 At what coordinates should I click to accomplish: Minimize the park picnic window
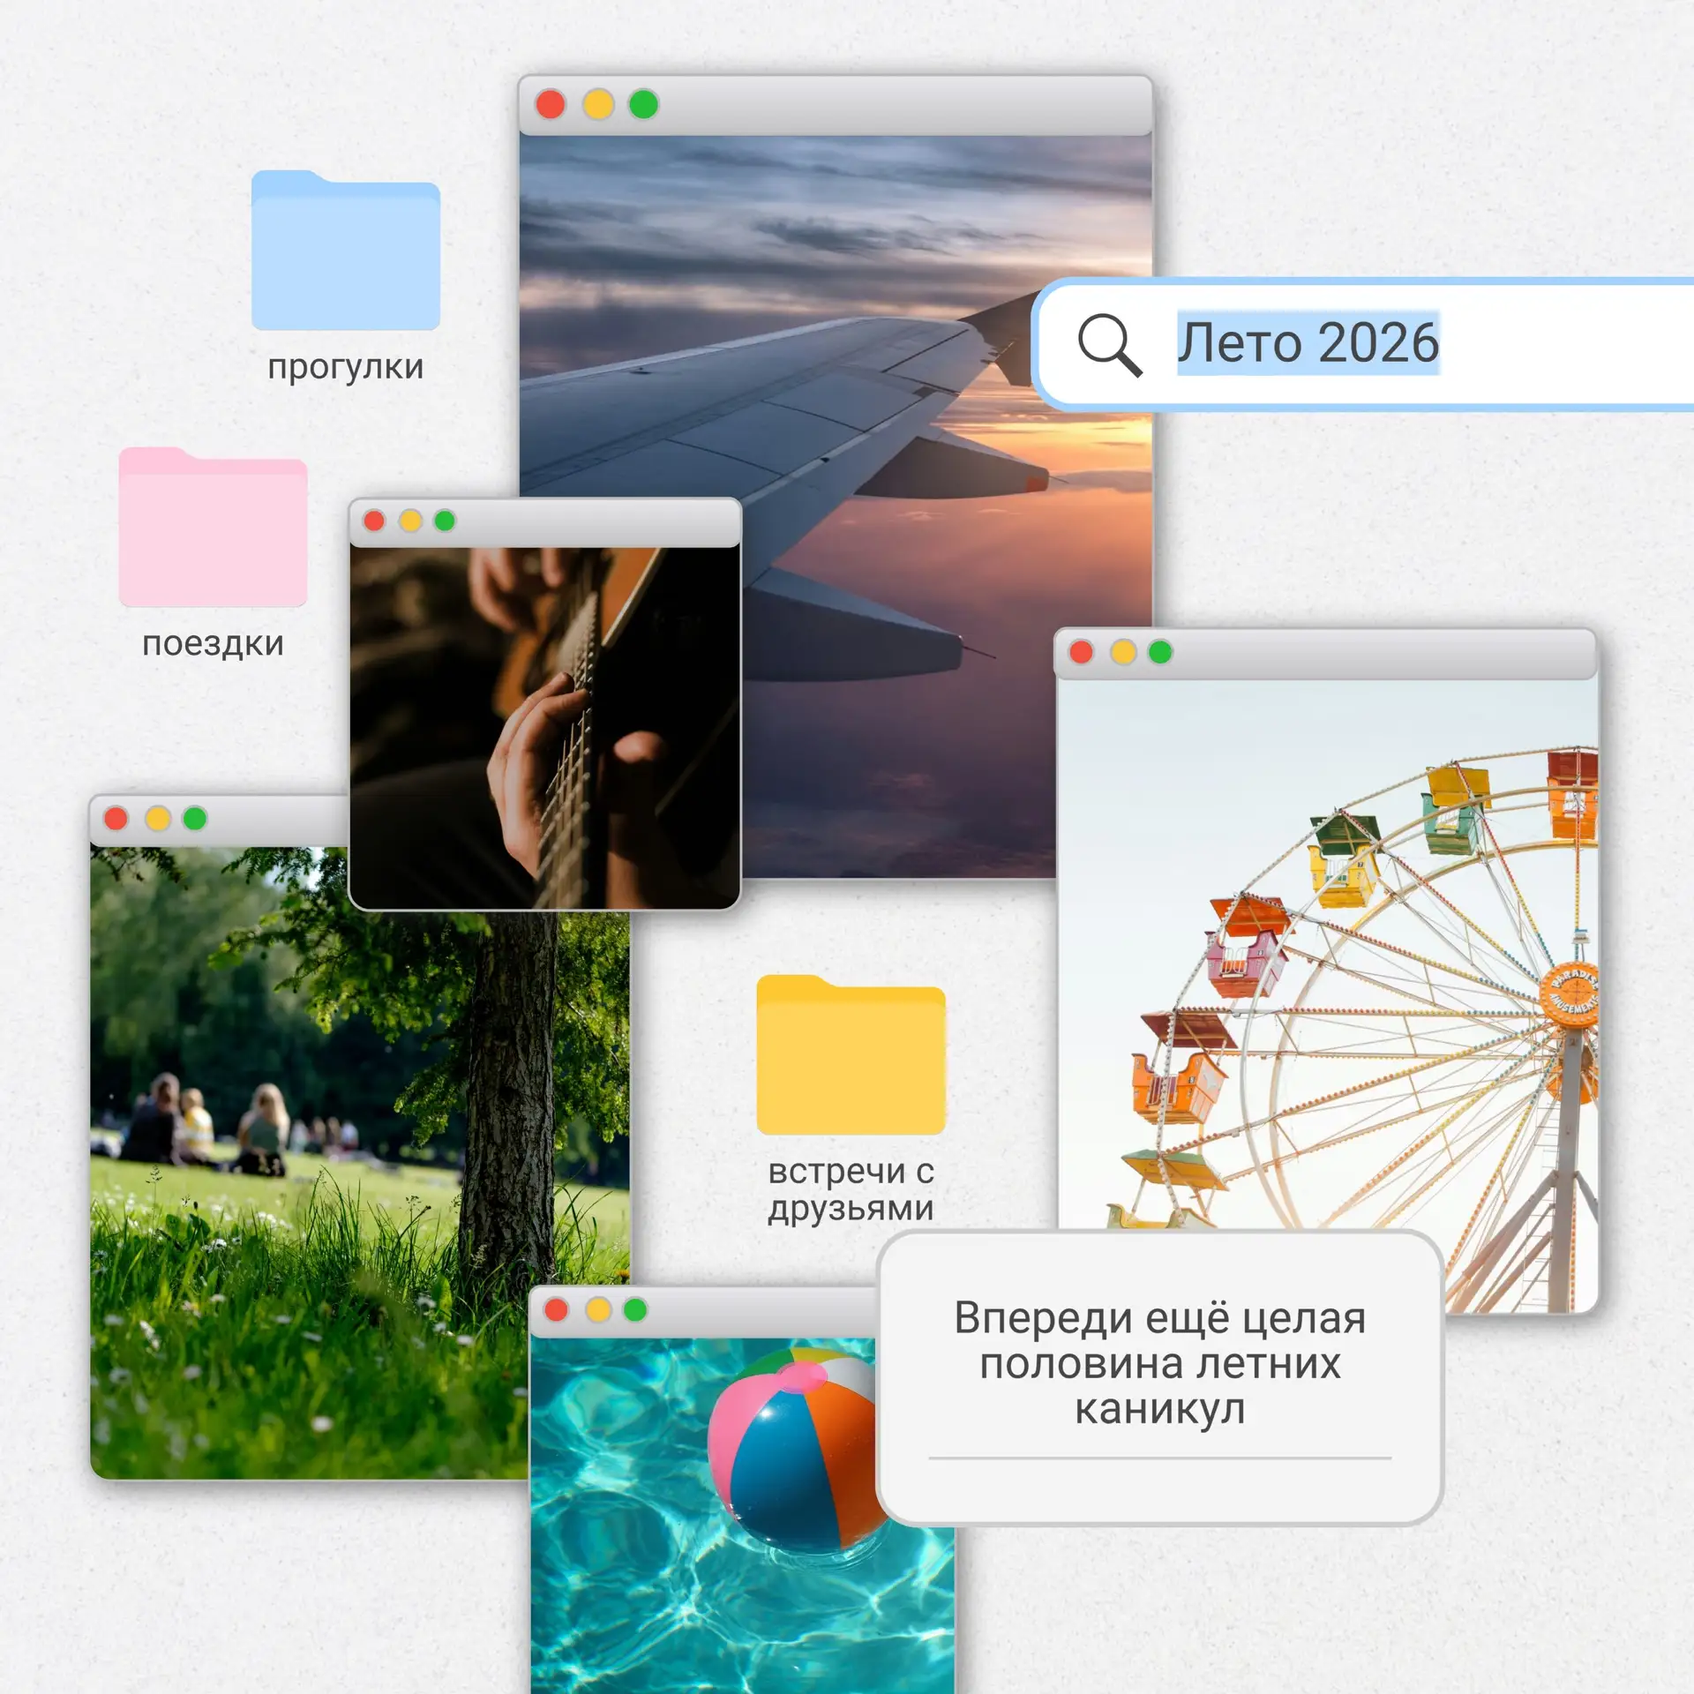click(x=158, y=818)
